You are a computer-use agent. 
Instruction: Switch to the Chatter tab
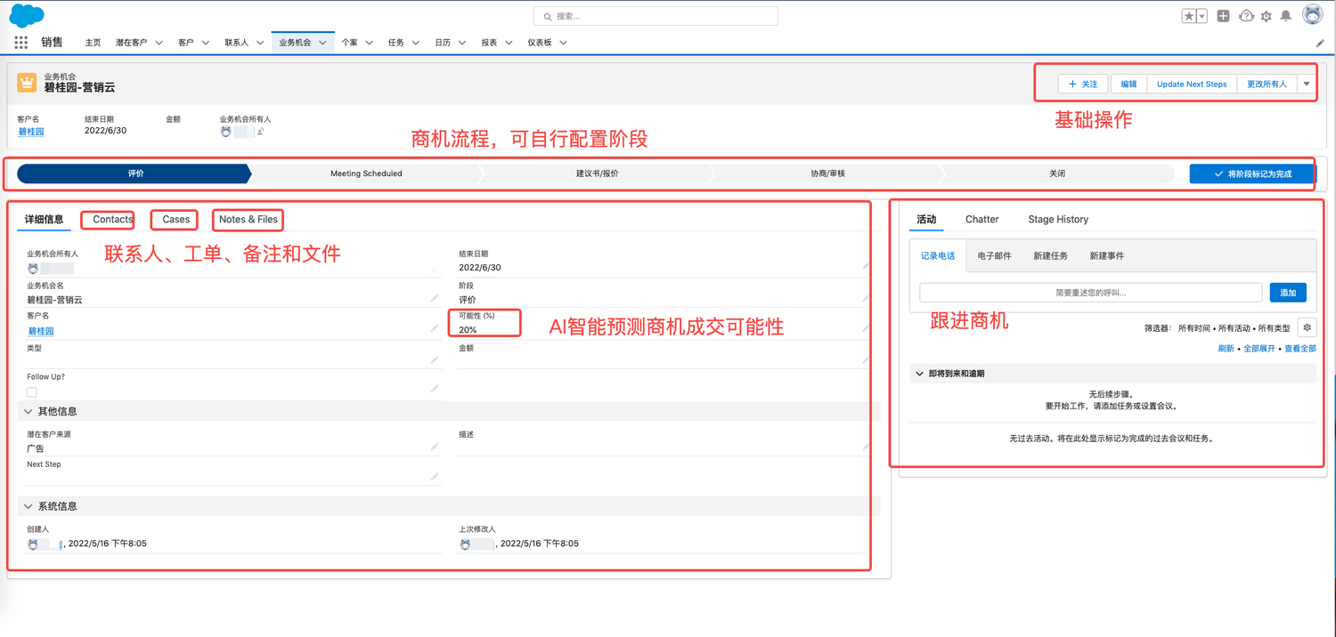pyautogui.click(x=982, y=219)
